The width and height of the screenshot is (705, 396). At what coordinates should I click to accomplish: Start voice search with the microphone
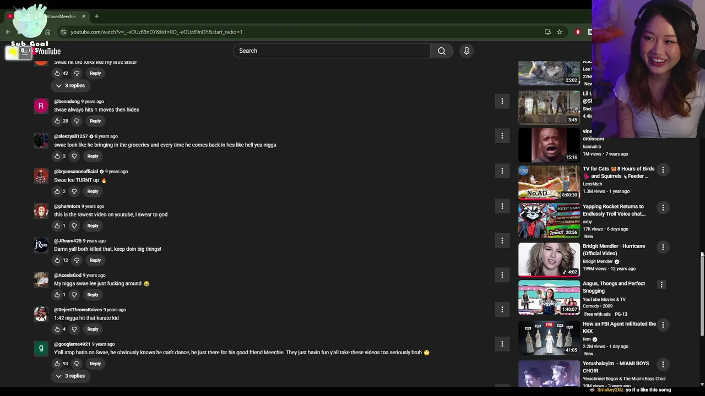pyautogui.click(x=467, y=51)
